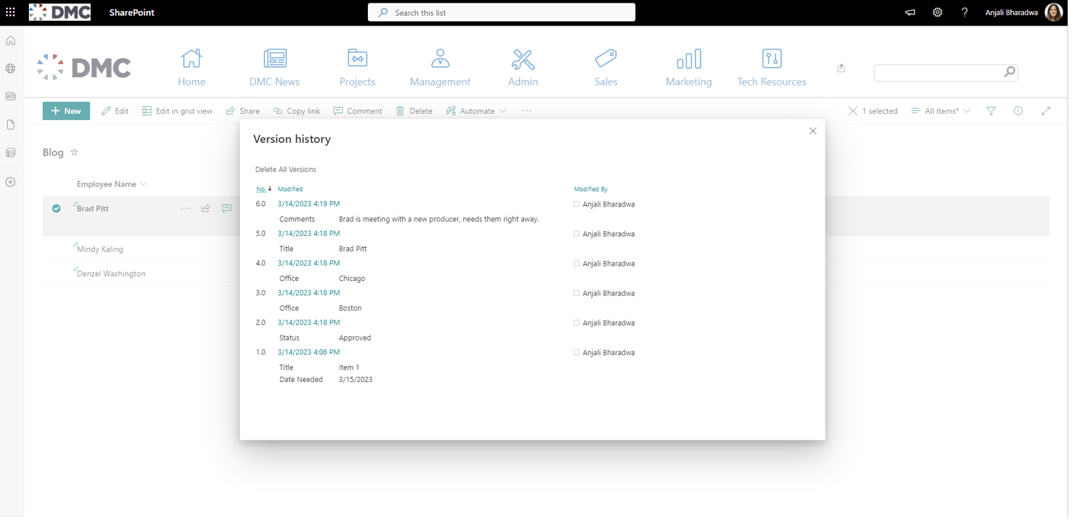The image size is (1073, 522).
Task: Open the news icon in left rail
Action: [10, 97]
